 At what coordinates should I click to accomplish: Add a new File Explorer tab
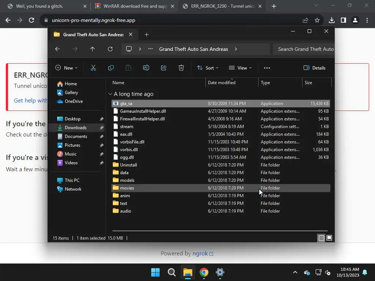[x=146, y=35]
